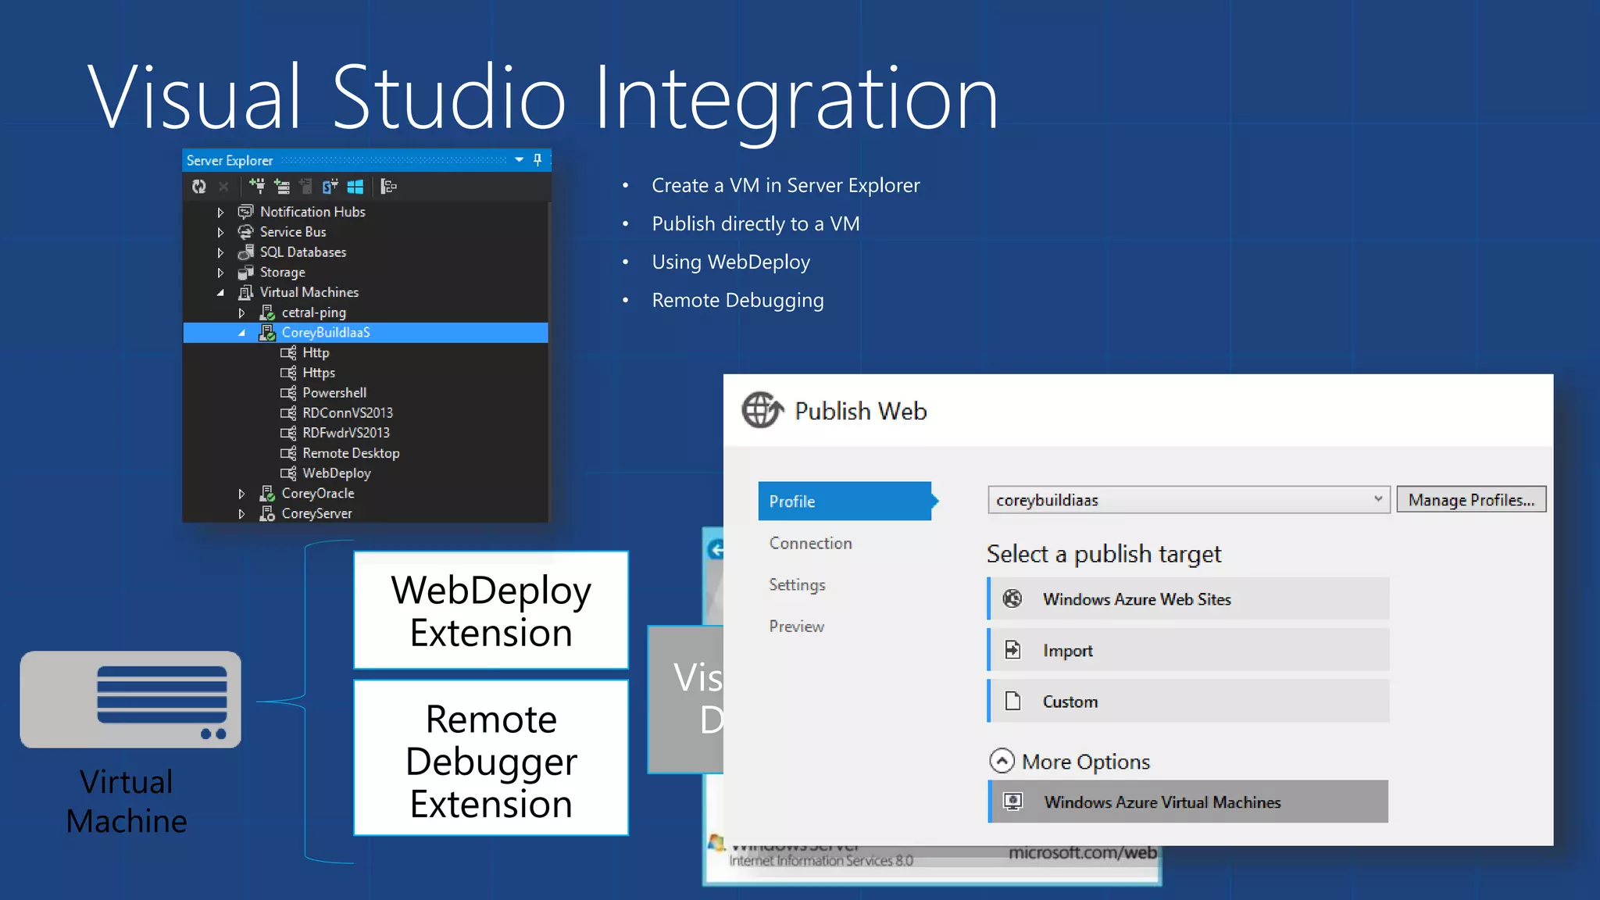
Task: Expand the CoreyOracle VM node
Action: click(x=241, y=494)
